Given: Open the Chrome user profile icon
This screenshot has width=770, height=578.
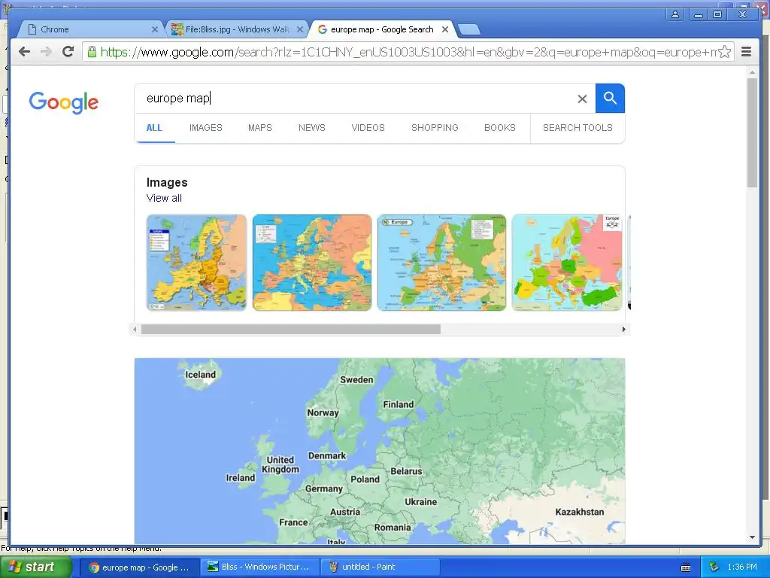Looking at the screenshot, I should click(675, 14).
